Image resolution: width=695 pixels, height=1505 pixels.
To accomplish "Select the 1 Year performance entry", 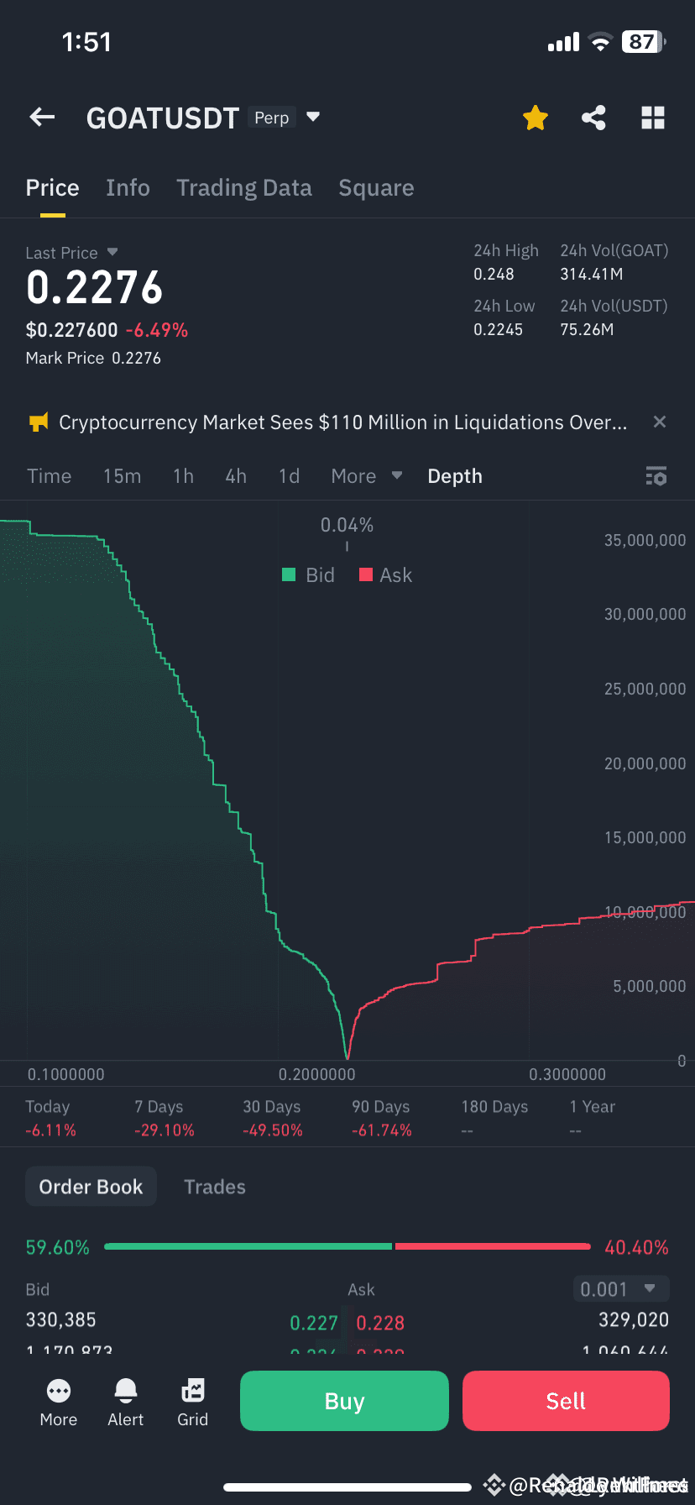I will pyautogui.click(x=593, y=1119).
